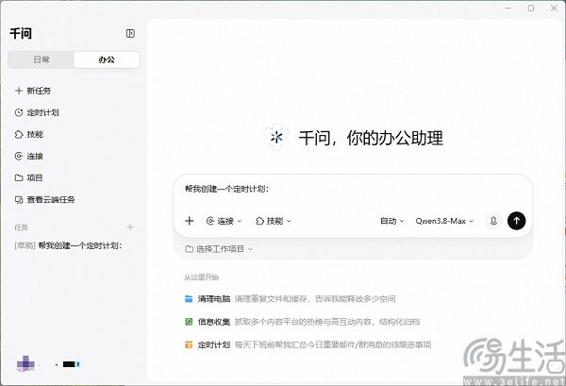Image resolution: width=566 pixels, height=386 pixels.
Task: Send the prompt with the arrow button
Action: tap(517, 221)
